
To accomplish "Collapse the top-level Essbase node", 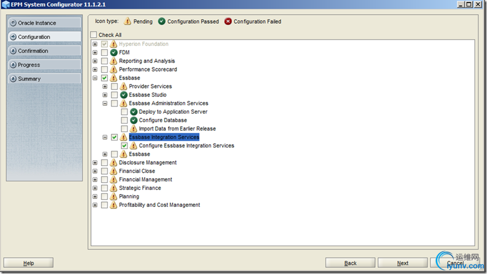I will click(95, 78).
